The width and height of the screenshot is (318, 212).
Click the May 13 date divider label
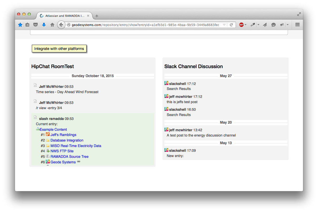click(226, 143)
